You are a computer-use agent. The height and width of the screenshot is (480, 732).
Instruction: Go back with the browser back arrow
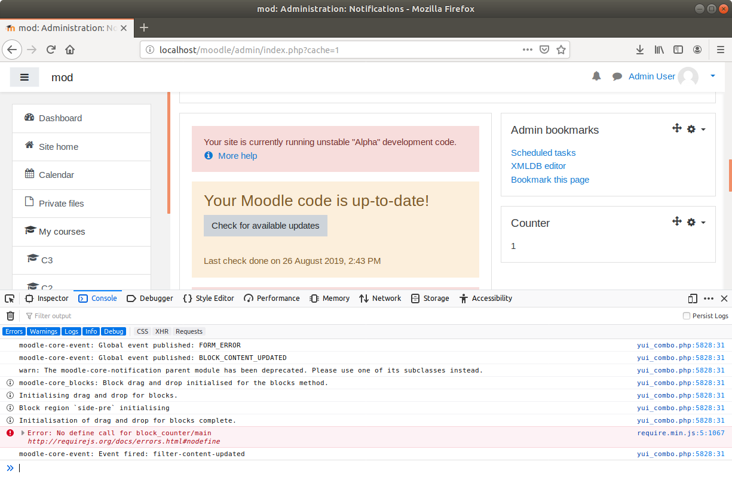[13, 50]
